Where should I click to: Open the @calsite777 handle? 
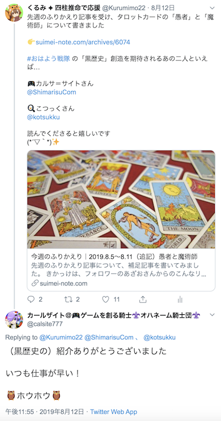45,324
